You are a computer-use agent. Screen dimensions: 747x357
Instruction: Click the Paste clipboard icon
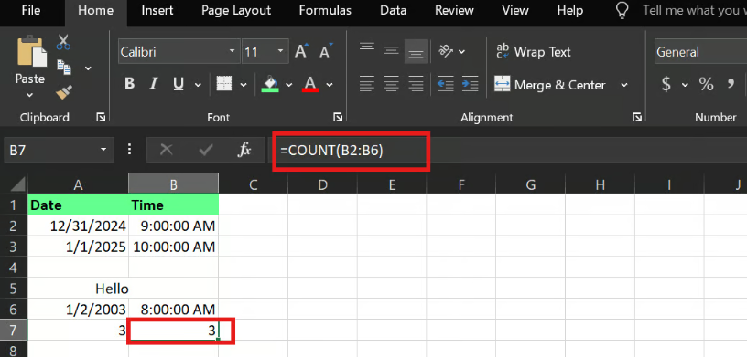point(31,52)
